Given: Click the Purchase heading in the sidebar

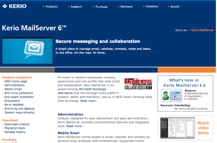Looking at the screenshot, I should coord(9,140).
